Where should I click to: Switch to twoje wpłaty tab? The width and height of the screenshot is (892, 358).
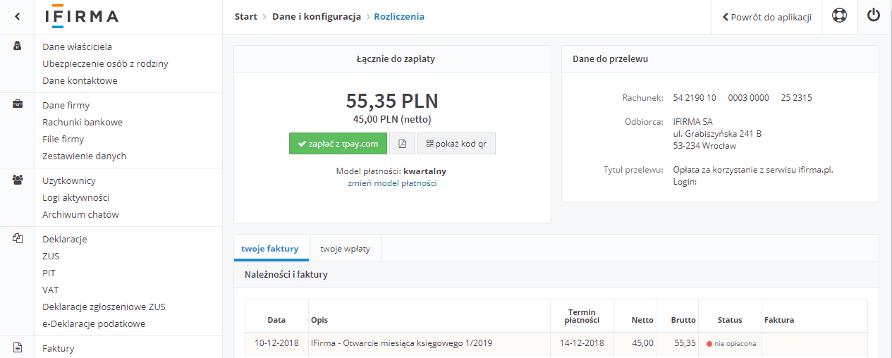tap(346, 248)
